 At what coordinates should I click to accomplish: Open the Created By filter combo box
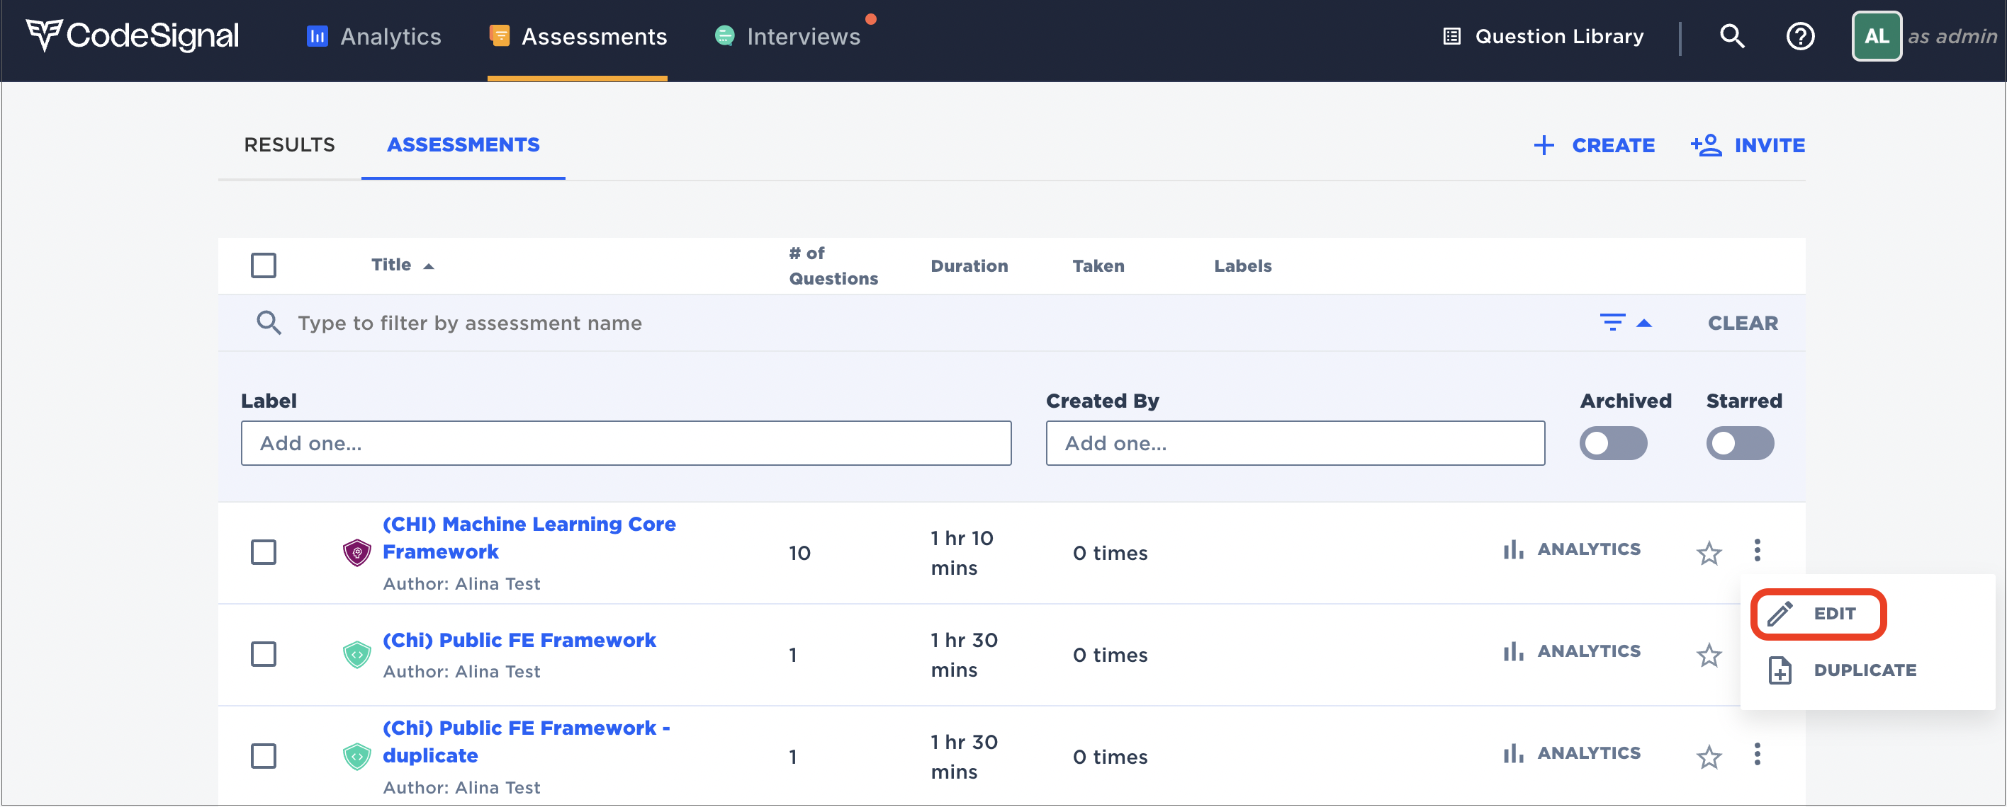(x=1295, y=444)
